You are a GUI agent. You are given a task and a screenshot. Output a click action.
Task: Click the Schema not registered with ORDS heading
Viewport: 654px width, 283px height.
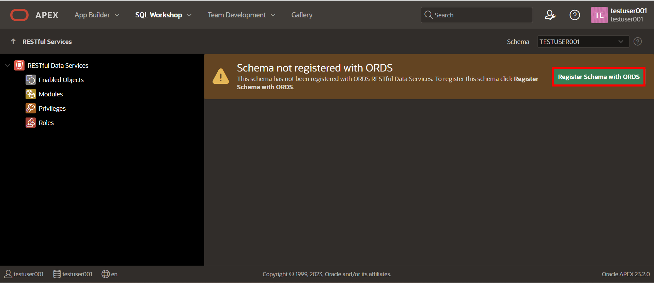315,68
